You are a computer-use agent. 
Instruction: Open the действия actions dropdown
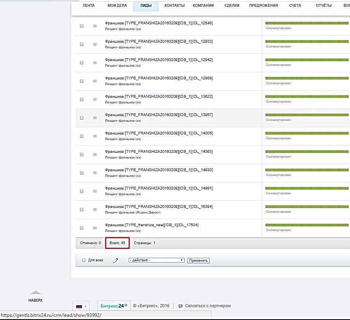pyautogui.click(x=156, y=260)
